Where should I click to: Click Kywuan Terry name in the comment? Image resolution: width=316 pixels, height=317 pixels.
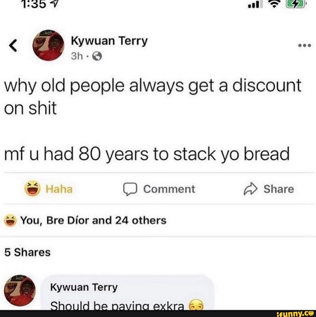(x=84, y=288)
